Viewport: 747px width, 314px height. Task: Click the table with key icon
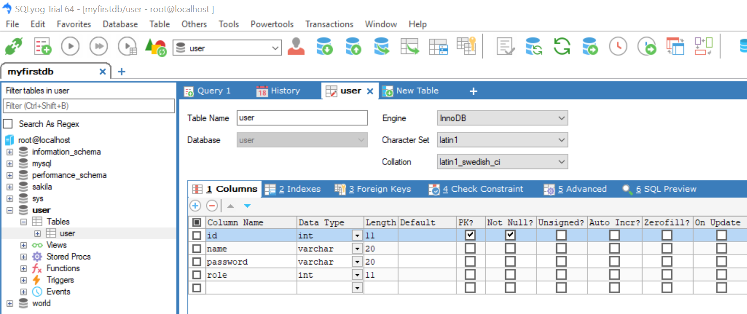(466, 46)
